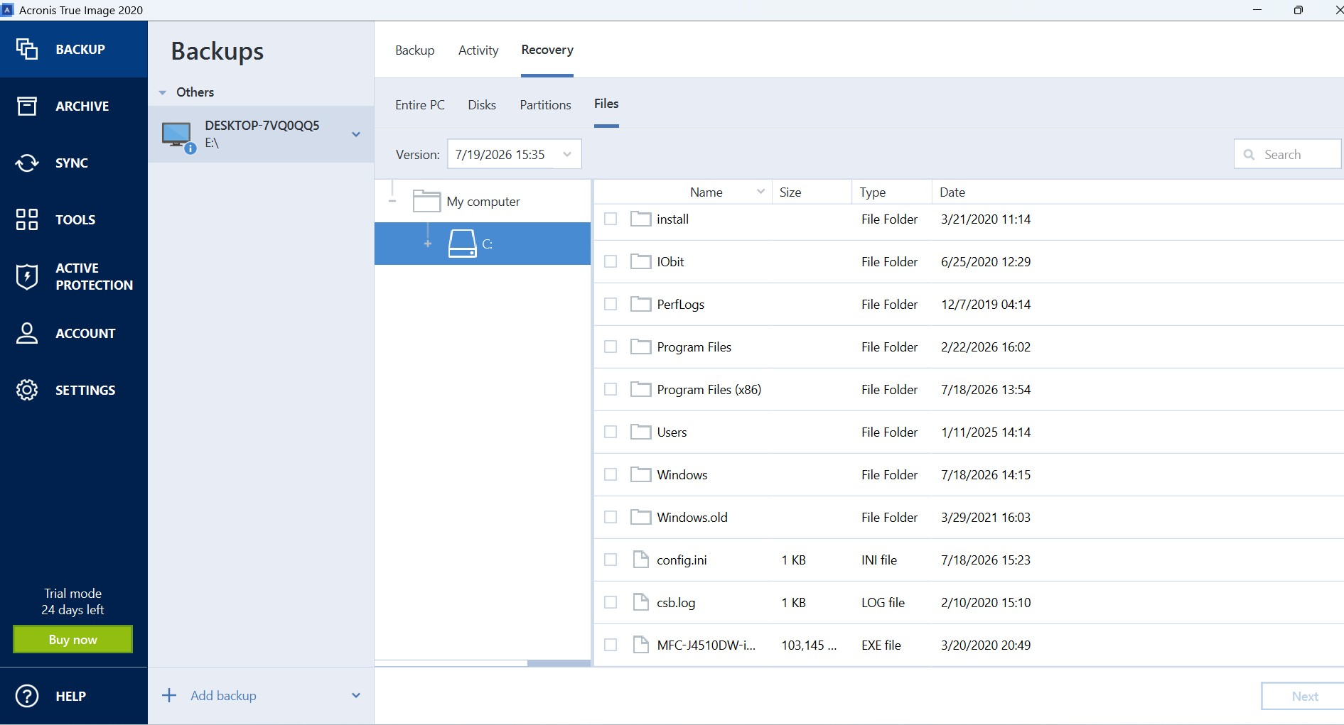This screenshot has width=1344, height=725.
Task: Click the Windows.old folder icon
Action: click(x=640, y=517)
